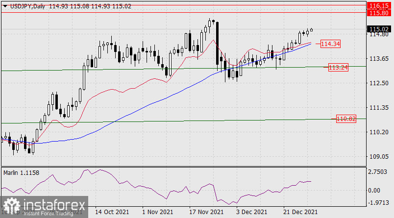The height and width of the screenshot is (218, 394).
Task: Click the triangle arrow beside USDJPY,Daily title
Action: tap(4, 5)
